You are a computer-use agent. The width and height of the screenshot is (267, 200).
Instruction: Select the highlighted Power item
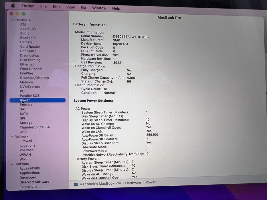(37, 100)
